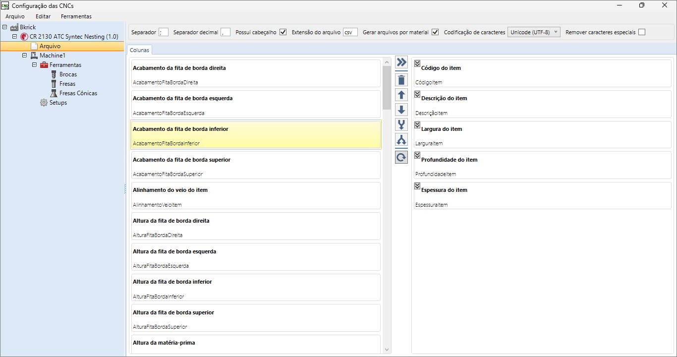Click the Separador decimal input field
The width and height of the screenshot is (677, 357).
pos(226,32)
